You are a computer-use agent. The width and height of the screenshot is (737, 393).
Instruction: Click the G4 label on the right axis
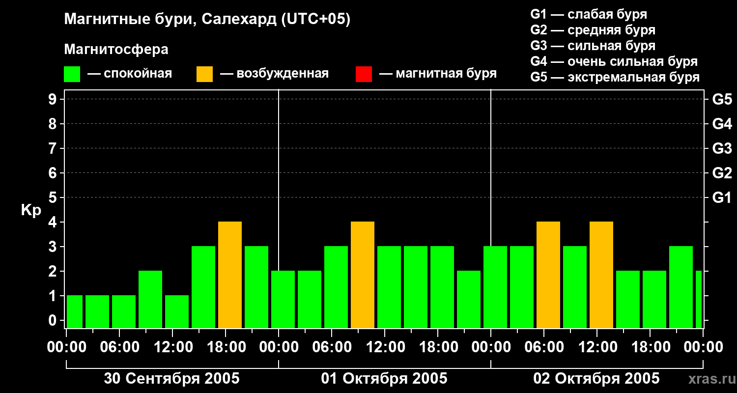pyautogui.click(x=722, y=124)
